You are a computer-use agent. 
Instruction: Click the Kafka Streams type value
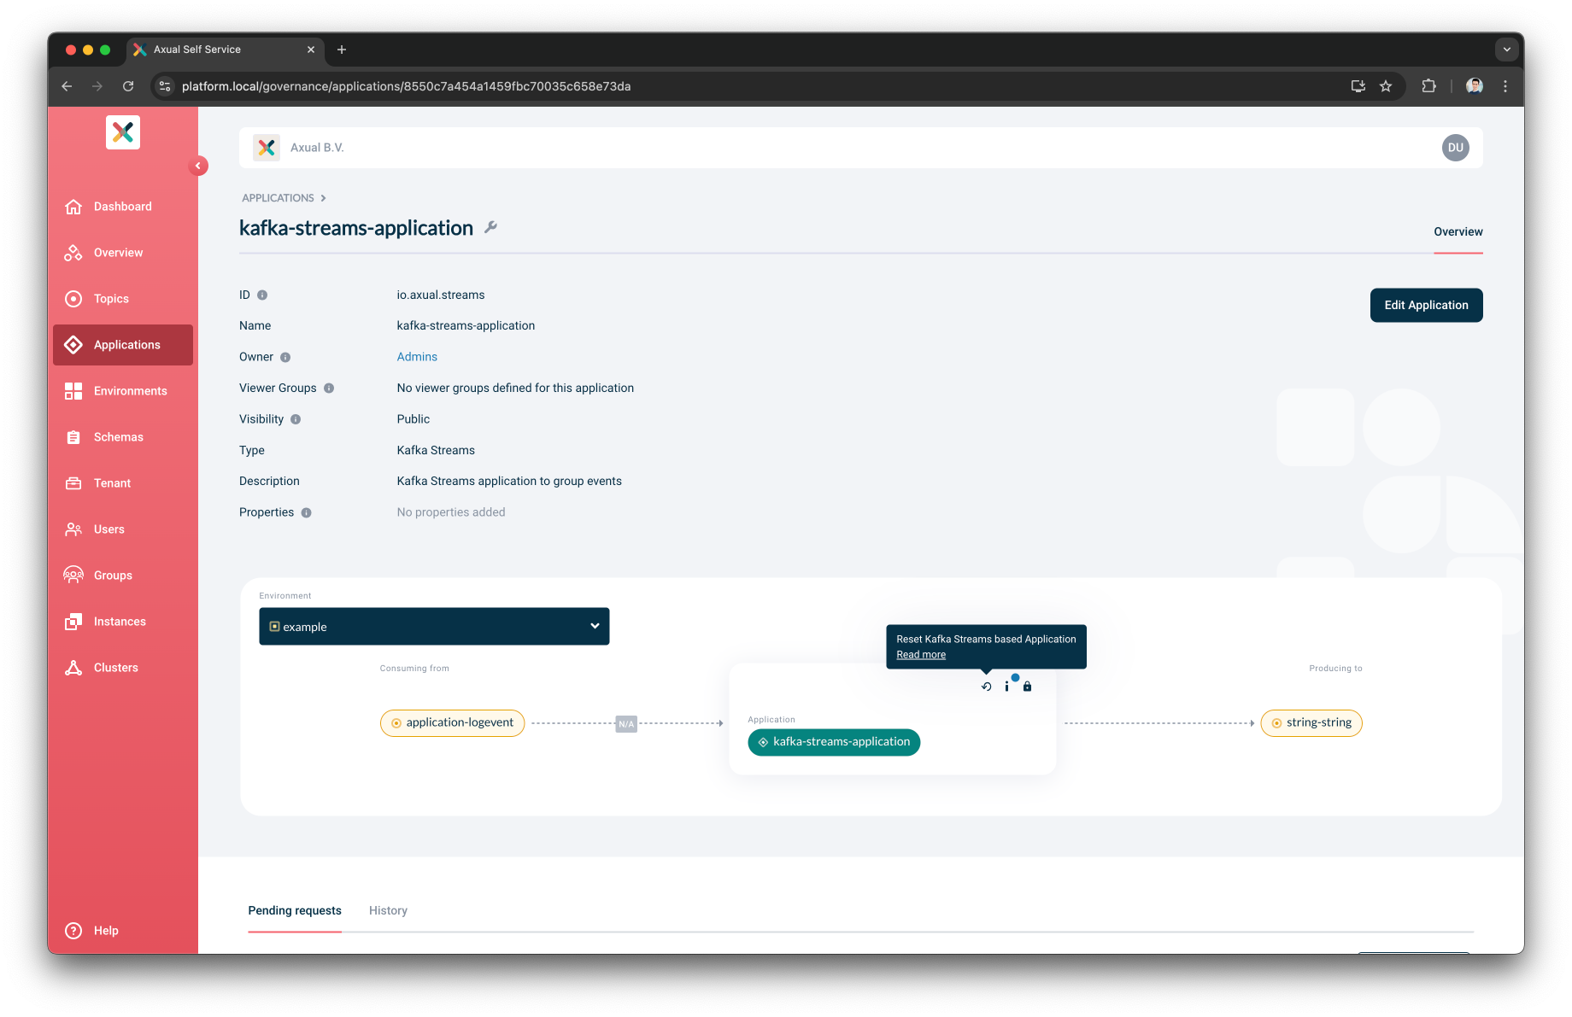pos(436,451)
